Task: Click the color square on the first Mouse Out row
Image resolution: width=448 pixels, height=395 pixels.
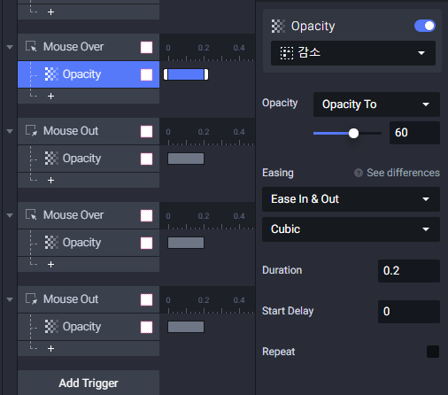Action: (146, 131)
